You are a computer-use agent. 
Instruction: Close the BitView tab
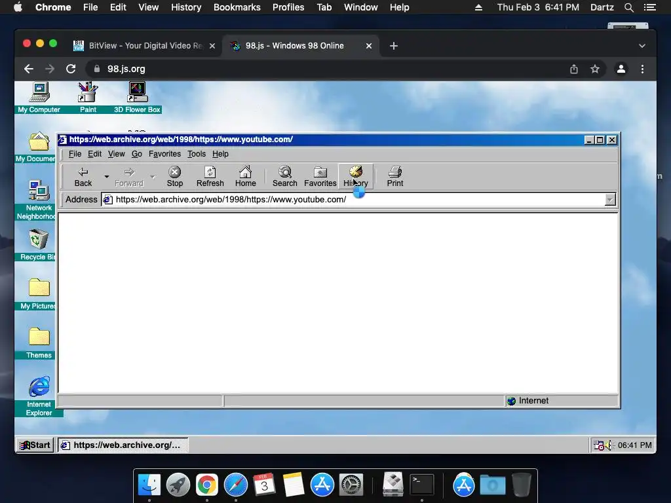point(212,46)
